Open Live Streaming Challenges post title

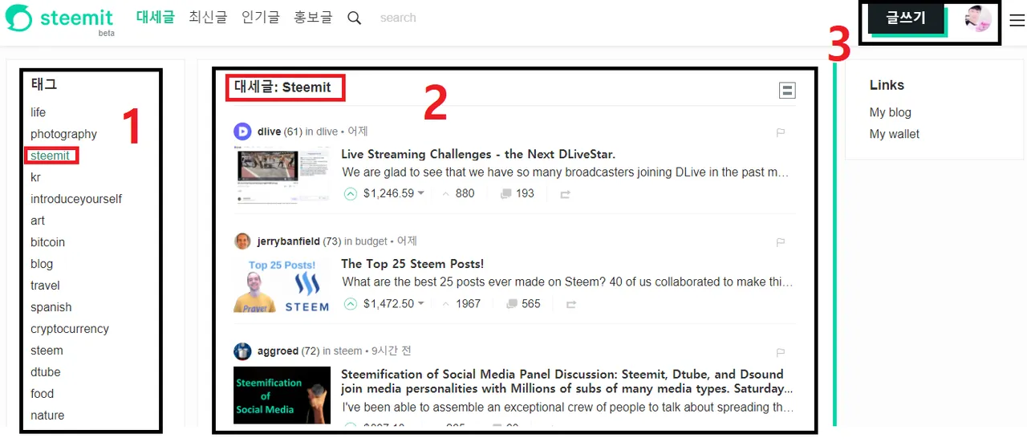click(x=478, y=154)
